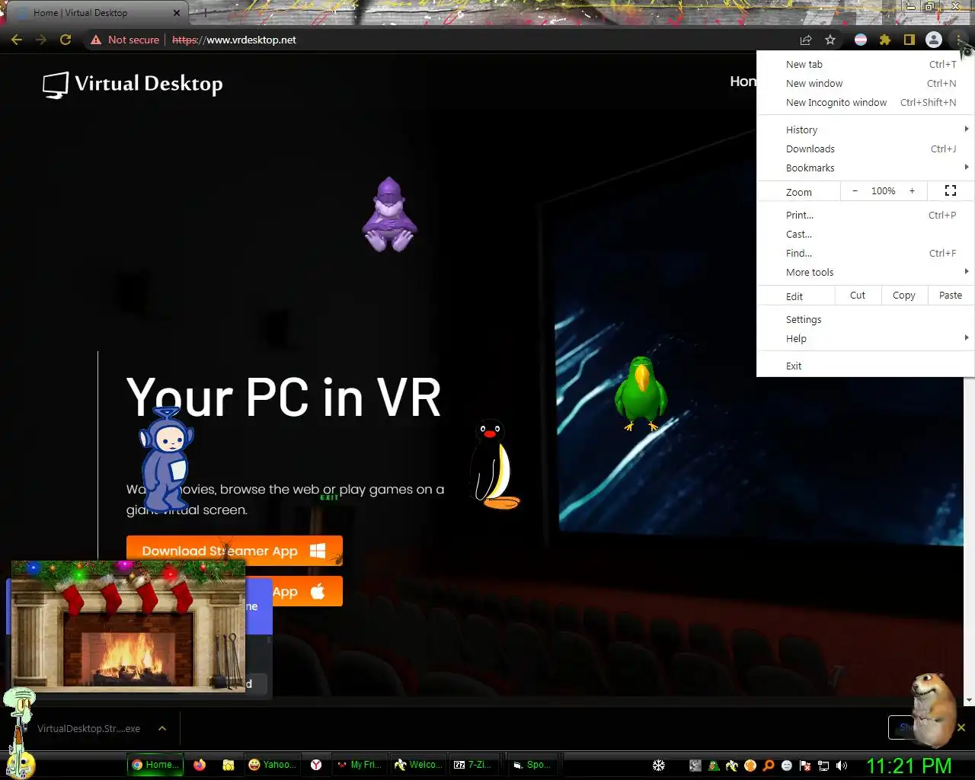This screenshot has width=975, height=780.
Task: Switch to the Home | Virtual Desktop tab
Action: [x=97, y=13]
